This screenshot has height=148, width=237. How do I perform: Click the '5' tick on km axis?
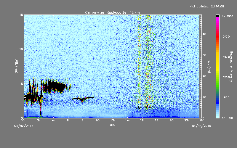(x=22, y=84)
